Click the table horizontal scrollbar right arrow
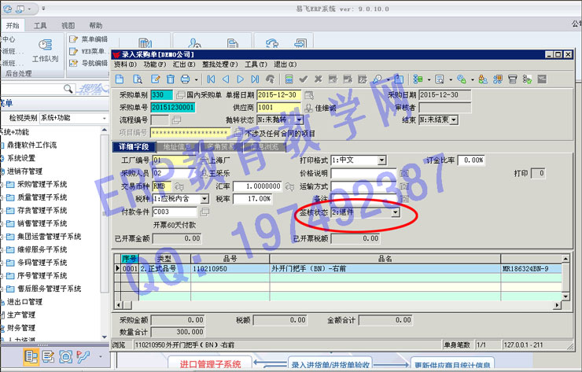Viewport: 582px width, 372px height. coord(557,305)
